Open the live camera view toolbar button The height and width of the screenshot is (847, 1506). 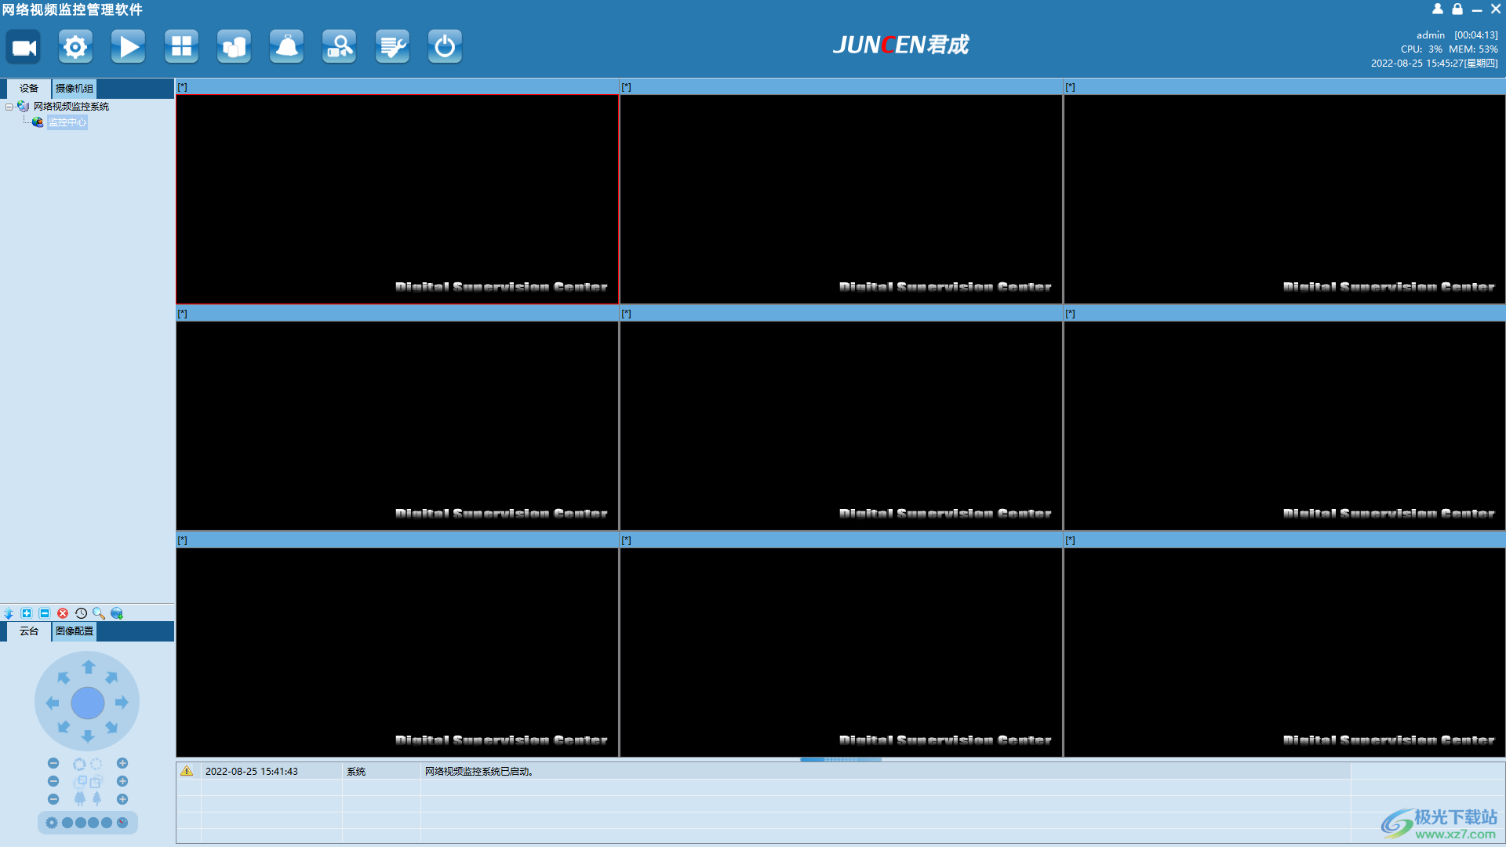click(x=24, y=47)
